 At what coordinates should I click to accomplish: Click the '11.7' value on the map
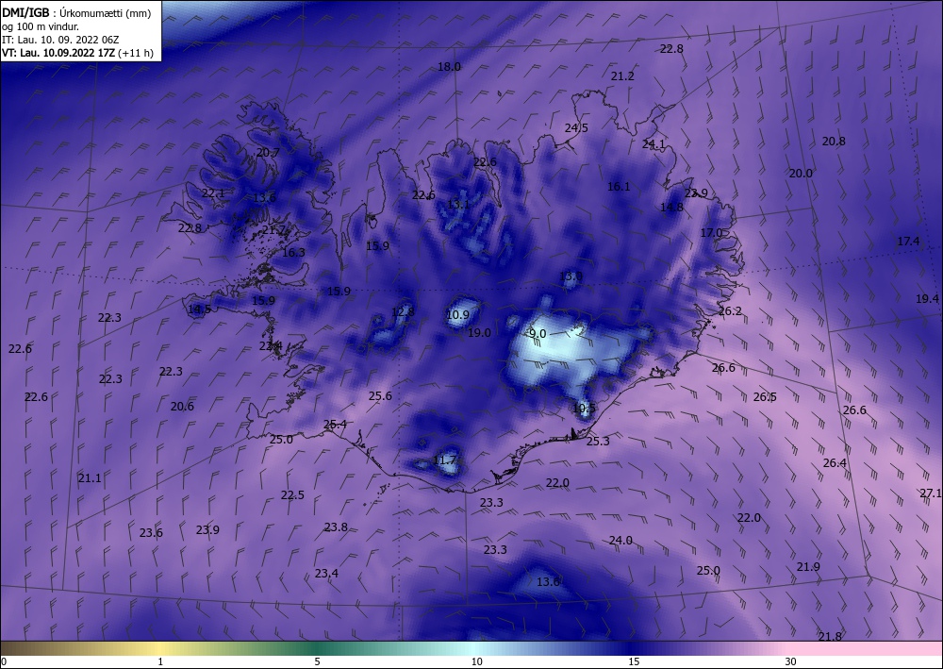pos(444,460)
